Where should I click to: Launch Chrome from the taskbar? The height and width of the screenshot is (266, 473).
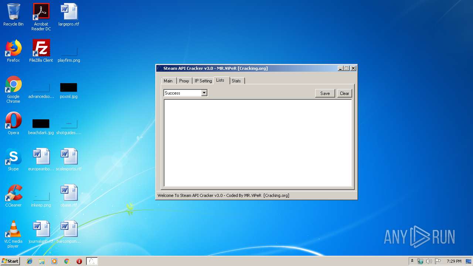pyautogui.click(x=67, y=261)
